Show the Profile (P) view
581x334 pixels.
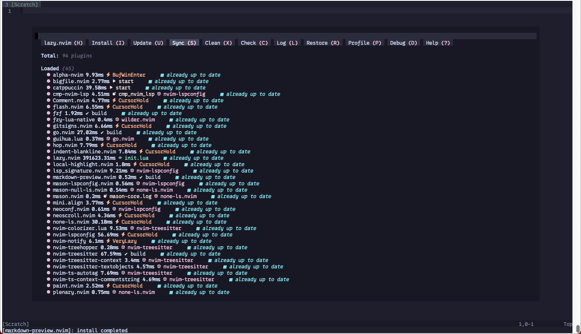[x=365, y=43]
